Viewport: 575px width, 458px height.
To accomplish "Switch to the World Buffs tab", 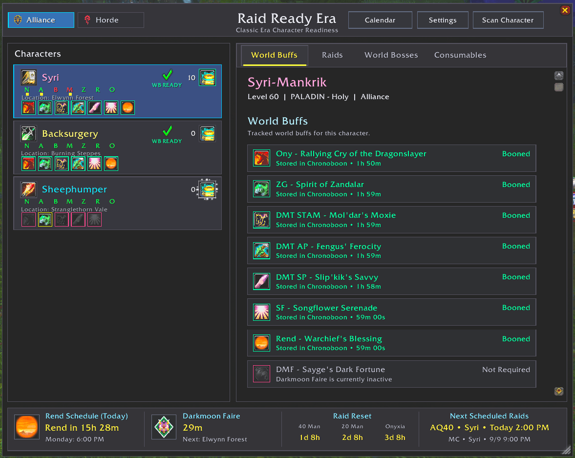I will (x=274, y=55).
